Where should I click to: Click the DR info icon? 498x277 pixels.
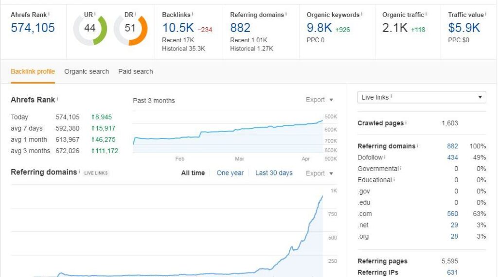135,14
